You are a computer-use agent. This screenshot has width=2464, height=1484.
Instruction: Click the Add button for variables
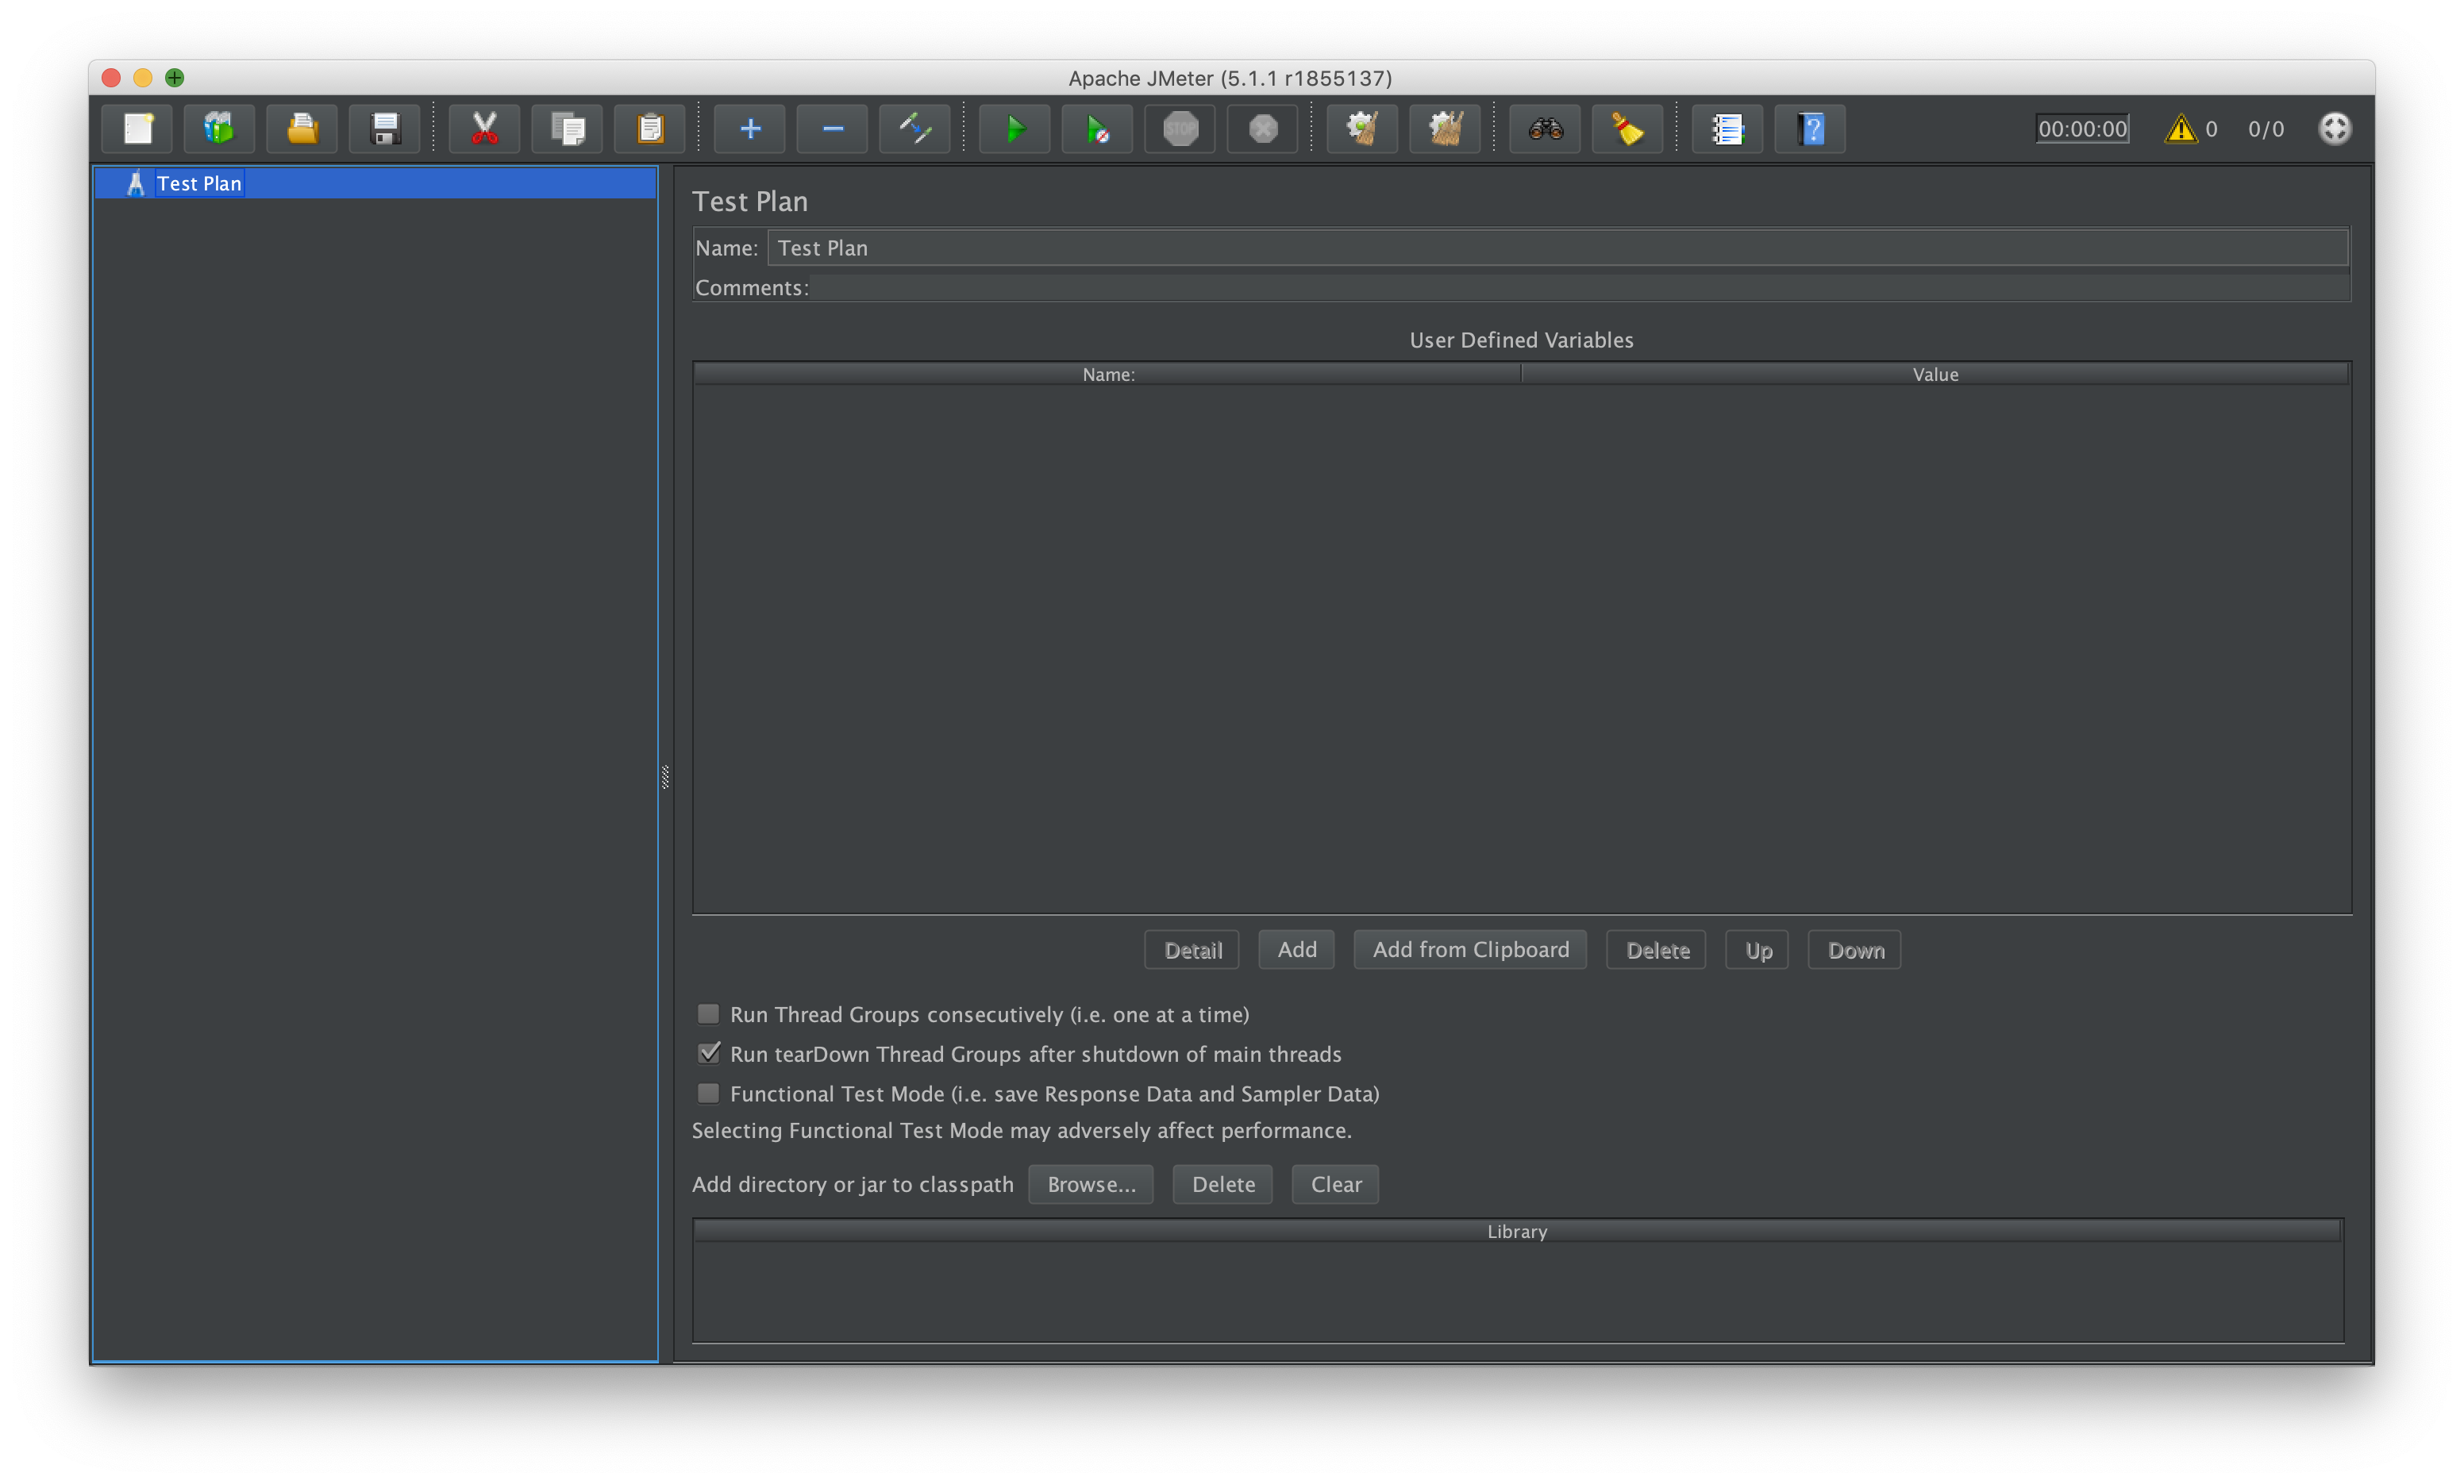tap(1299, 949)
